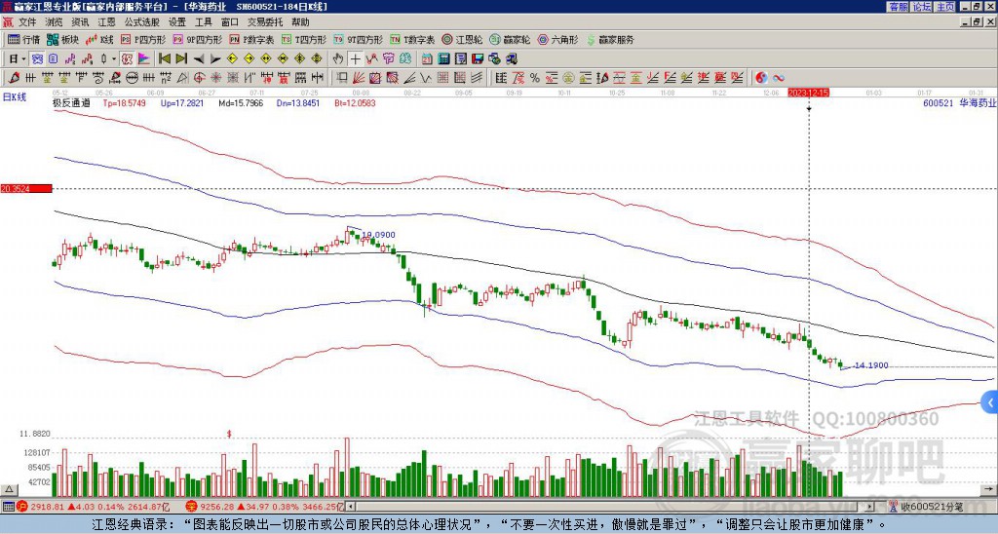The image size is (998, 534).
Task: Switch to K线 candlestick view
Action: (100, 39)
